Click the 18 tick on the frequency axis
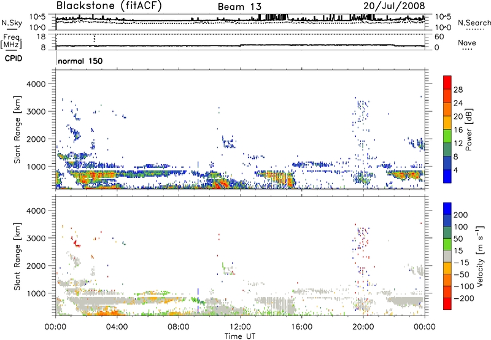Screen dimensions: 491x340 41,37
